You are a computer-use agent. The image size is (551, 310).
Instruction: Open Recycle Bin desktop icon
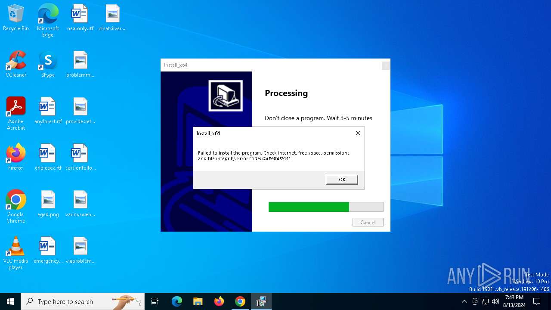click(16, 18)
